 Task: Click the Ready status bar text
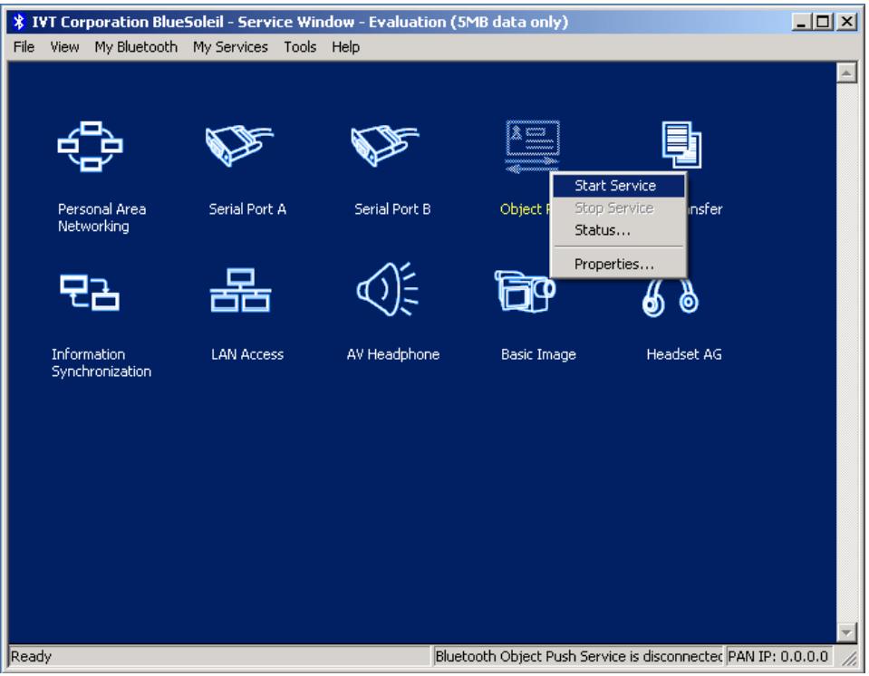pyautogui.click(x=31, y=657)
